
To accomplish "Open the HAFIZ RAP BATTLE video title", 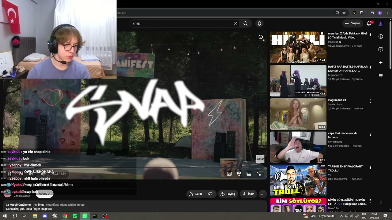I will (348, 69).
